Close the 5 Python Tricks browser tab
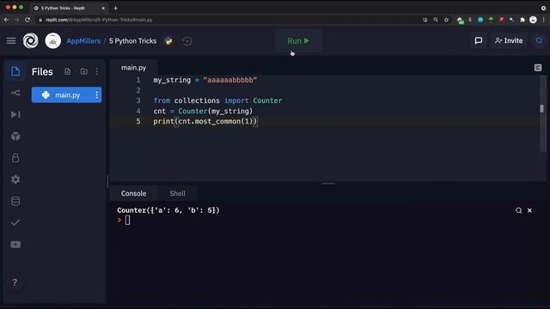 103,8
